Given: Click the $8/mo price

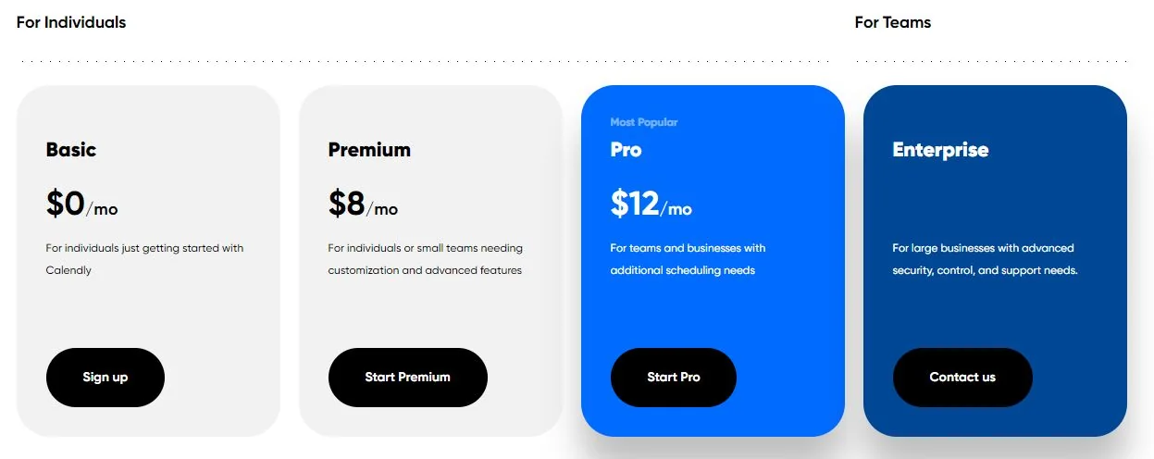Looking at the screenshot, I should pyautogui.click(x=363, y=205).
